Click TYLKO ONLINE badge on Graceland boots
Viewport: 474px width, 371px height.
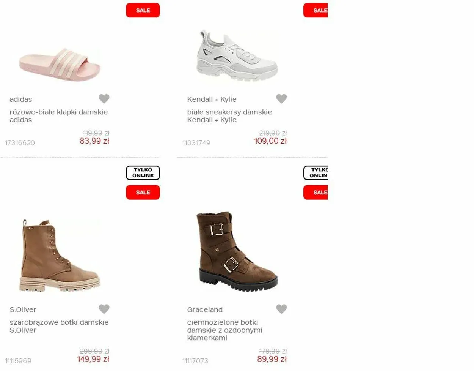point(315,173)
